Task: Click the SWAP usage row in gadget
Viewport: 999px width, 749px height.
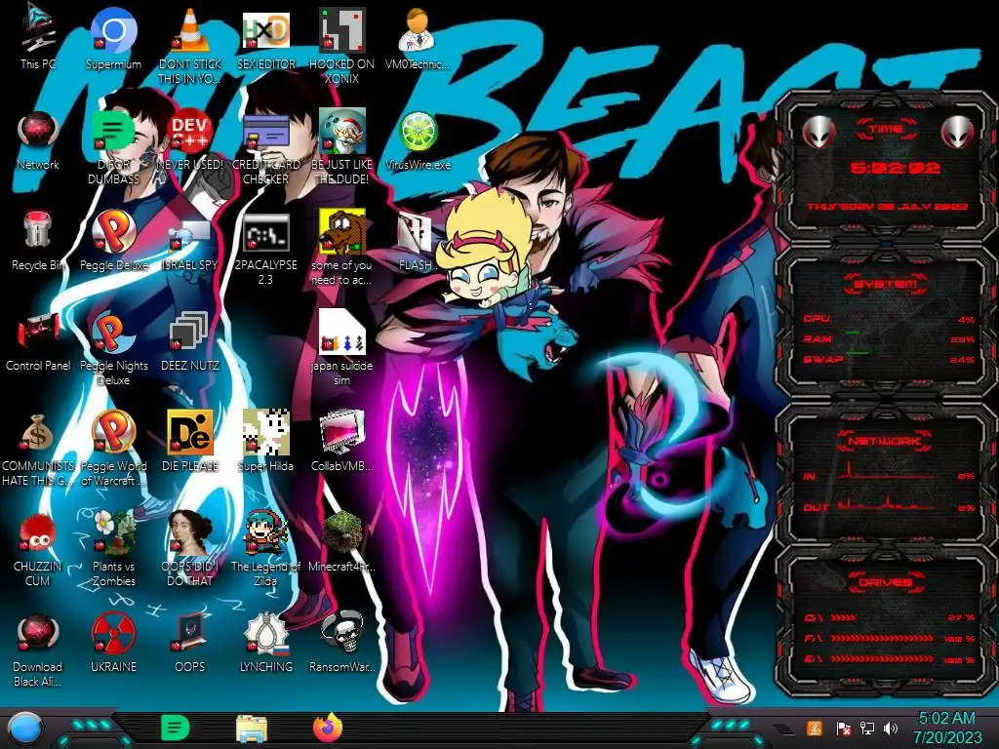Action: tap(889, 359)
